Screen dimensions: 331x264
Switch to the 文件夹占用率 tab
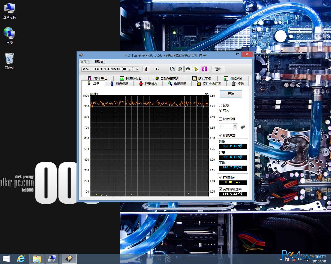tap(209, 84)
